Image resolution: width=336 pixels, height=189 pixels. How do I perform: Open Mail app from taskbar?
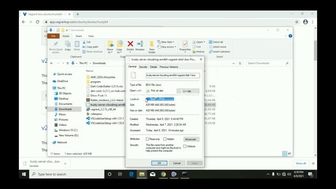153,174
